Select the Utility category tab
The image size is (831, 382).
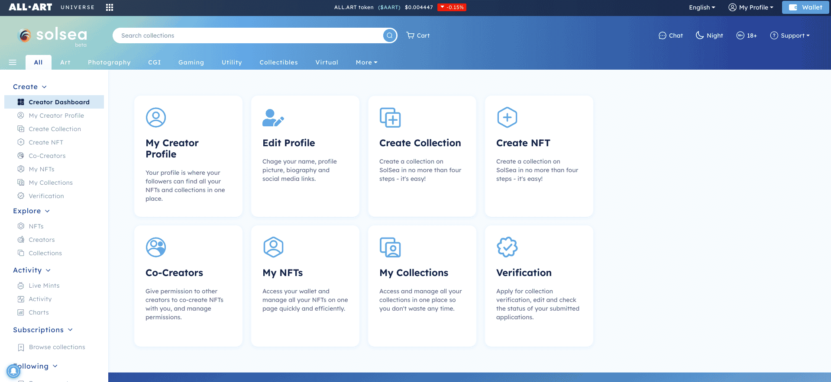[x=232, y=62]
